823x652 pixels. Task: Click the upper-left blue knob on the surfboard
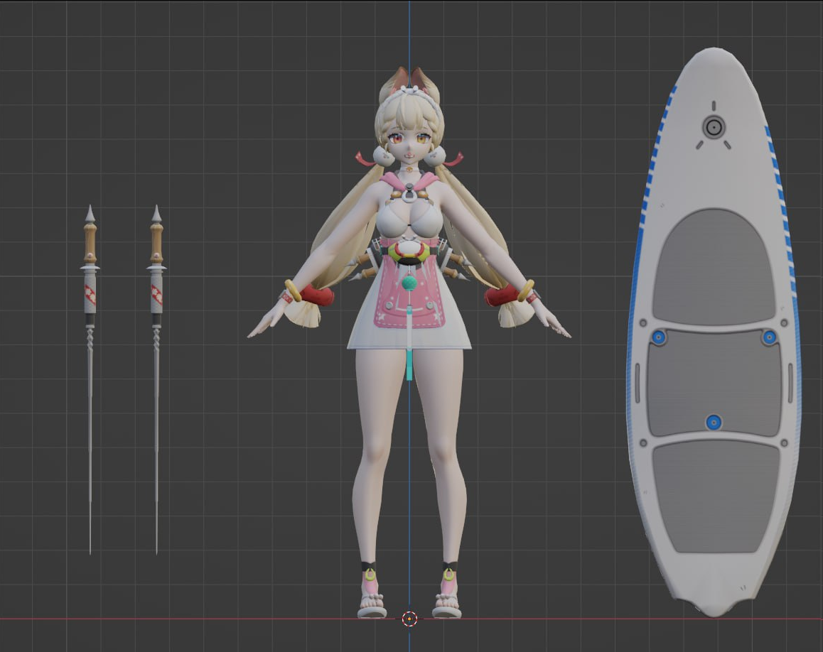click(x=659, y=337)
